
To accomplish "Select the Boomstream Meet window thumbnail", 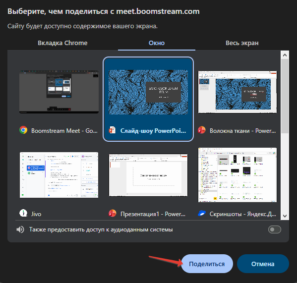I will click(59, 92).
